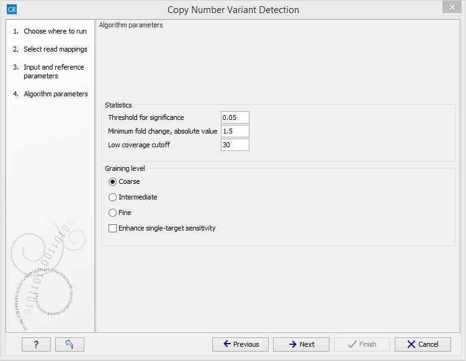
Task: Open help with the question mark button
Action: (x=36, y=344)
